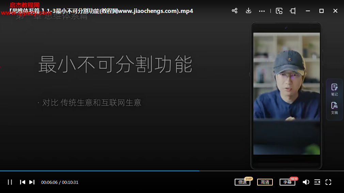This screenshot has width=344, height=193.
Task: Skip to the next video
Action: pyautogui.click(x=32, y=182)
